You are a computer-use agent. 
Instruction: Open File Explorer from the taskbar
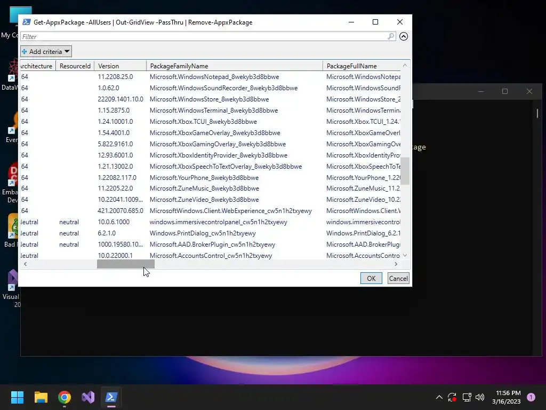pos(41,397)
